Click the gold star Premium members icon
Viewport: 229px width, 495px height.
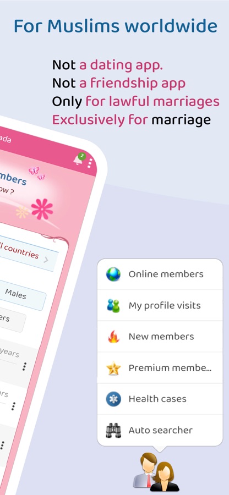pyautogui.click(x=113, y=368)
